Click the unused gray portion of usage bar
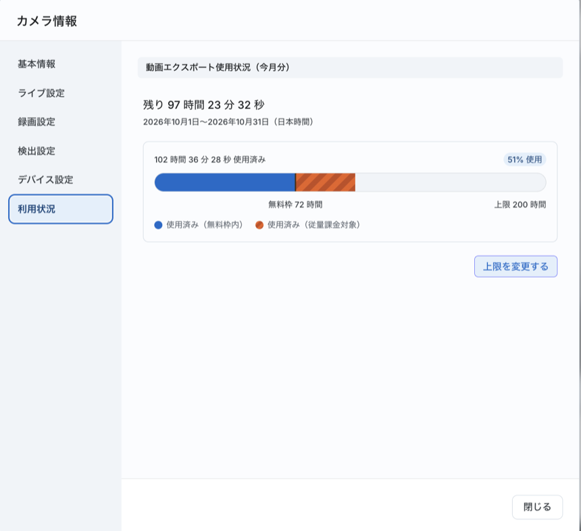Screen dimensions: 581x531 pyautogui.click(x=451, y=182)
